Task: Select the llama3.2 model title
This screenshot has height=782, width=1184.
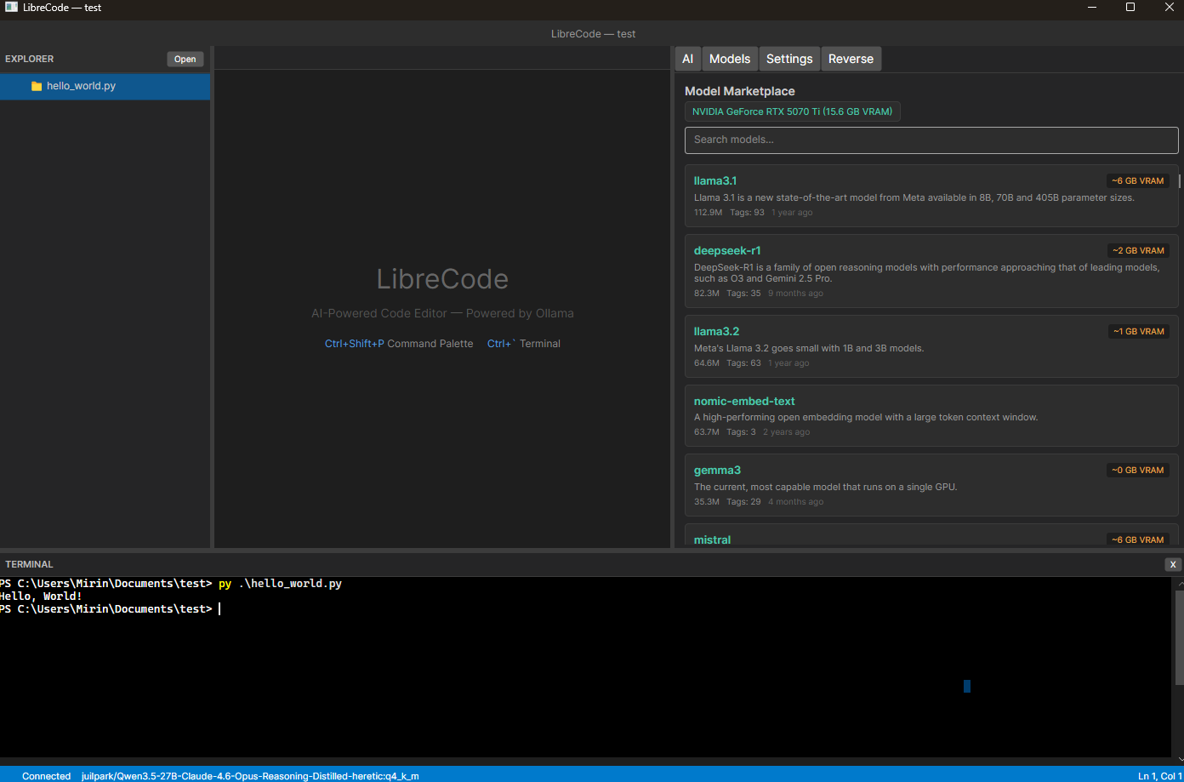Action: tap(716, 331)
